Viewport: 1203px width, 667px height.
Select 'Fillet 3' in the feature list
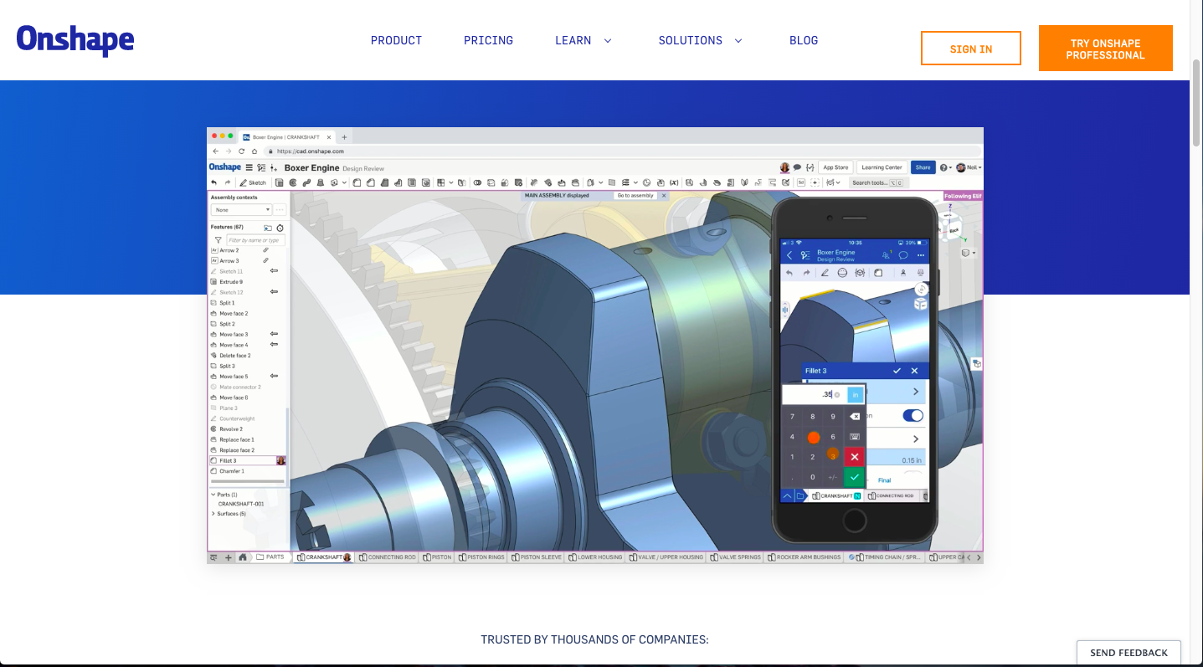tap(247, 460)
